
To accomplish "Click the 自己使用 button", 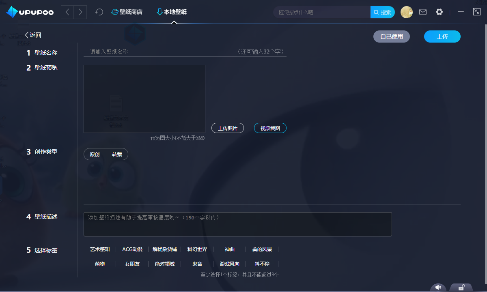I will click(x=392, y=36).
